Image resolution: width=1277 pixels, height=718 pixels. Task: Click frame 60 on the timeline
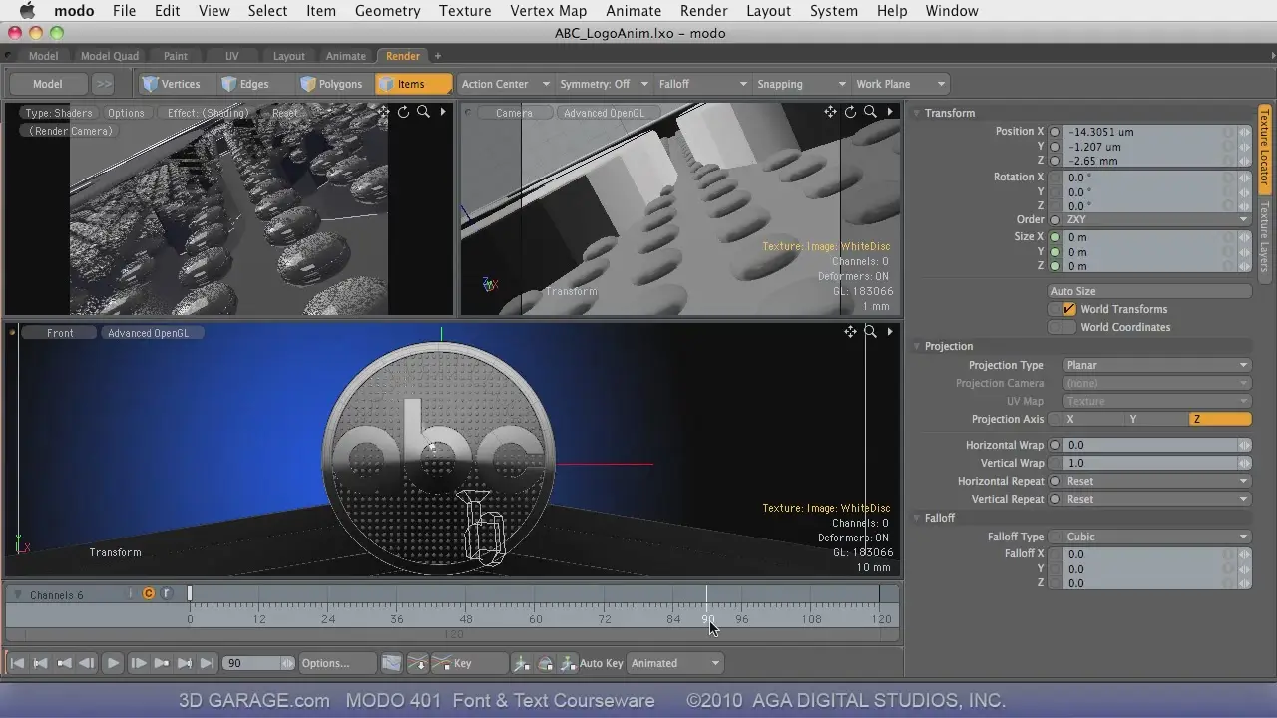pyautogui.click(x=535, y=618)
